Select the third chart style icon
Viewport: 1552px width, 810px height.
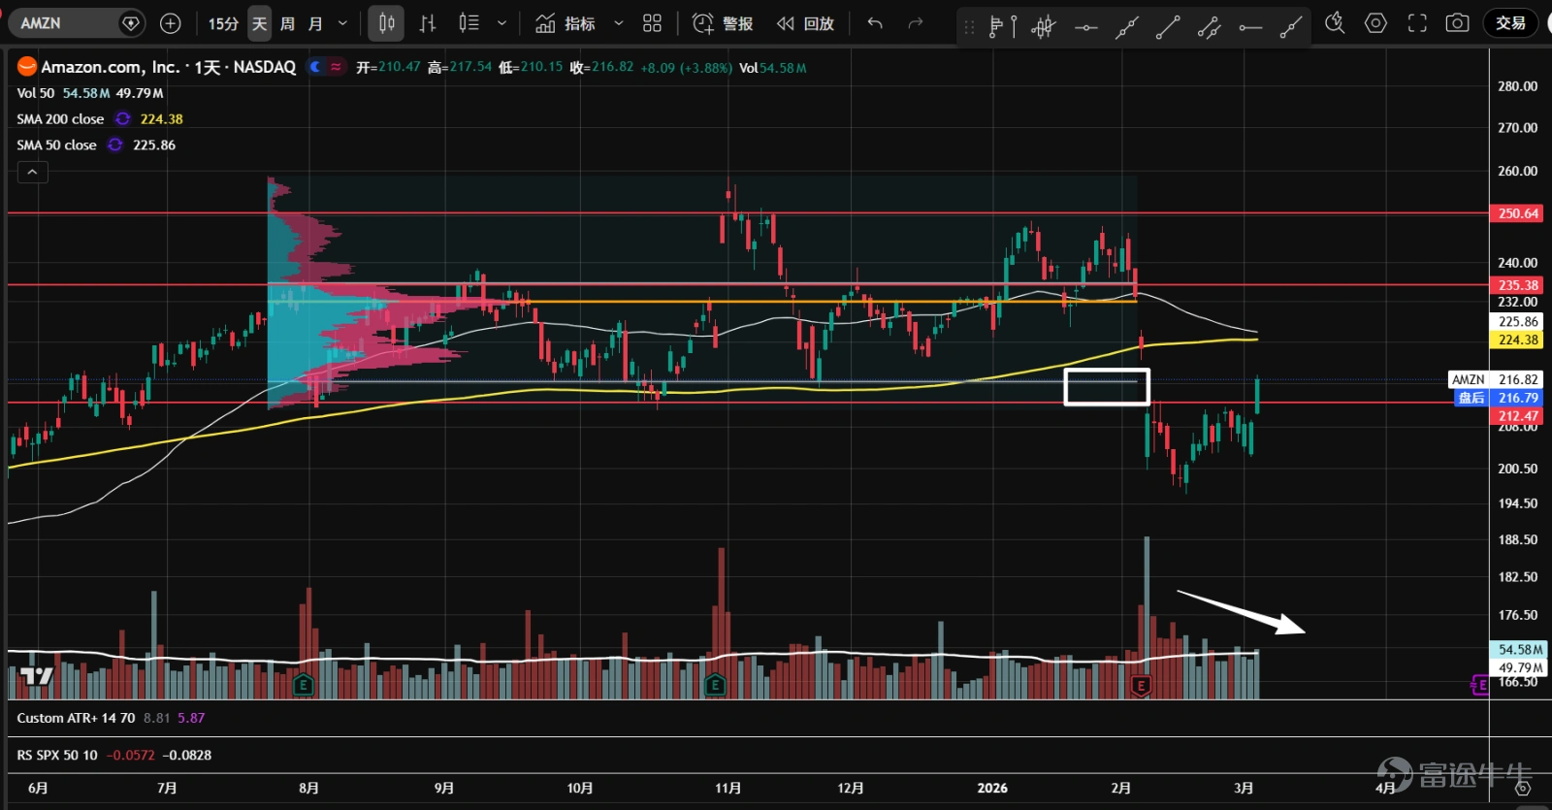(x=469, y=23)
